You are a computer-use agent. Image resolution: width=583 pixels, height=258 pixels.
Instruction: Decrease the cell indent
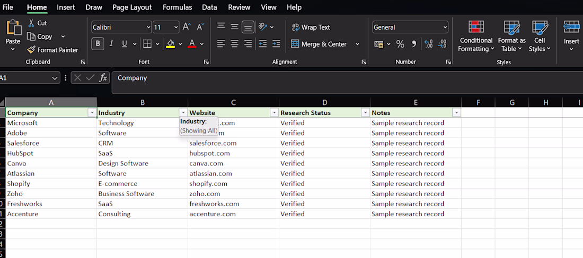pyautogui.click(x=263, y=44)
